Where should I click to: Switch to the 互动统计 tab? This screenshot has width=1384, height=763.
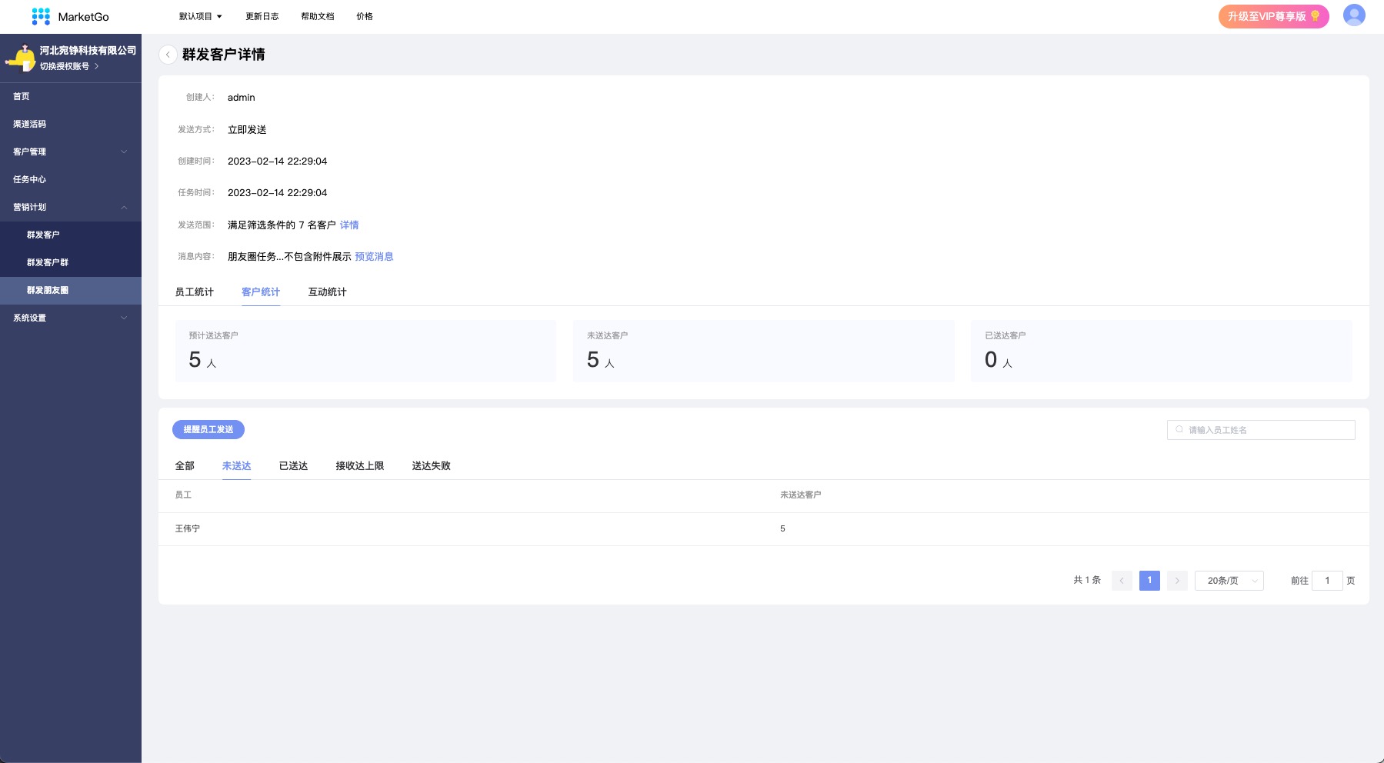click(327, 292)
